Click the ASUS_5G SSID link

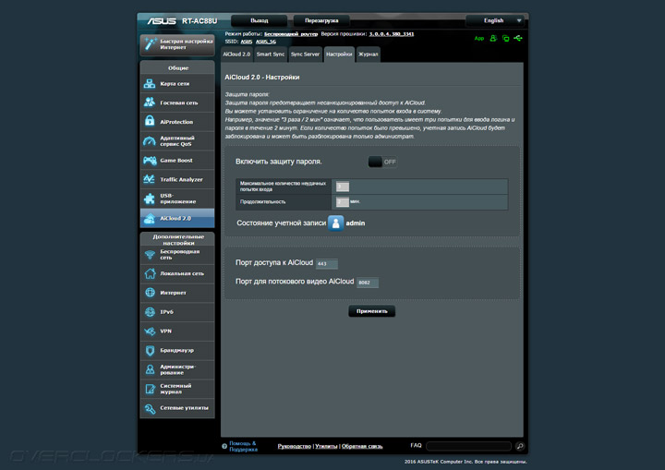pos(265,42)
